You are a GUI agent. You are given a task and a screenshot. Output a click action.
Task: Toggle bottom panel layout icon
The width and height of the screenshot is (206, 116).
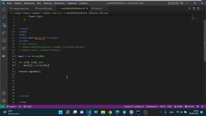click(173, 3)
